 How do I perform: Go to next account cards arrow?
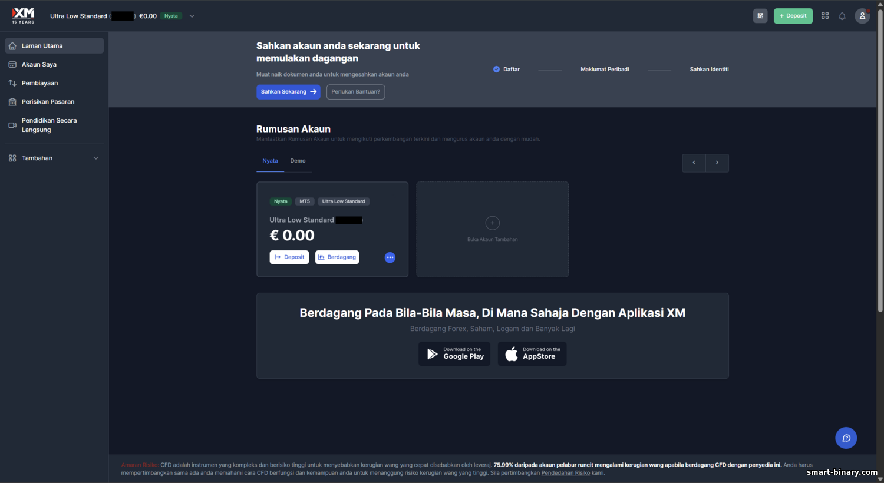[x=717, y=163]
